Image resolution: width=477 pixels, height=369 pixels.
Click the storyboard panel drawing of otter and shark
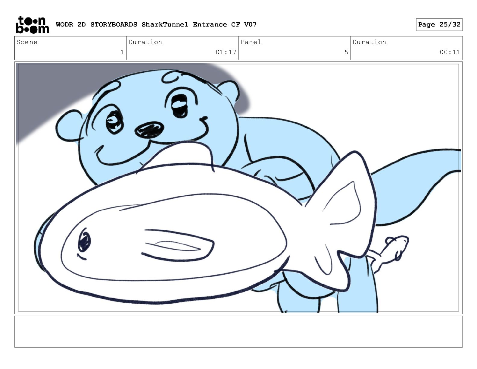pyautogui.click(x=238, y=188)
